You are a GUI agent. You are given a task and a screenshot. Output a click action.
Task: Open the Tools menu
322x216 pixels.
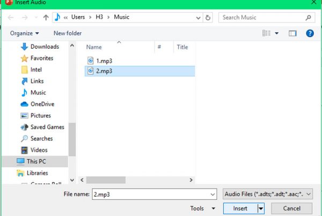[x=203, y=208]
